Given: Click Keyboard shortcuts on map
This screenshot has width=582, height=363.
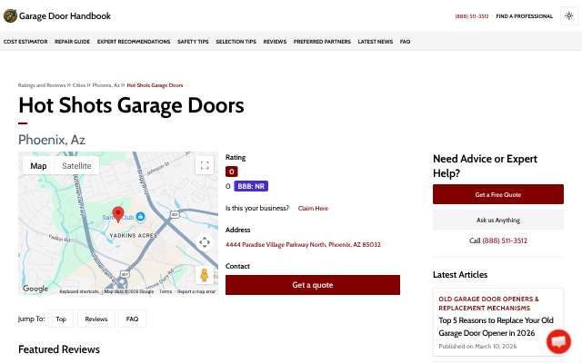Looking at the screenshot, I should click(79, 291).
